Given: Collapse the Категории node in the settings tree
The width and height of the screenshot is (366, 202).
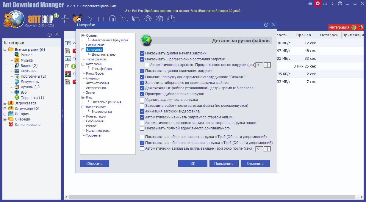Looking at the screenshot, I should [83, 64].
